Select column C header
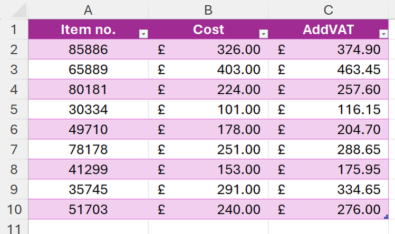 pyautogui.click(x=329, y=9)
